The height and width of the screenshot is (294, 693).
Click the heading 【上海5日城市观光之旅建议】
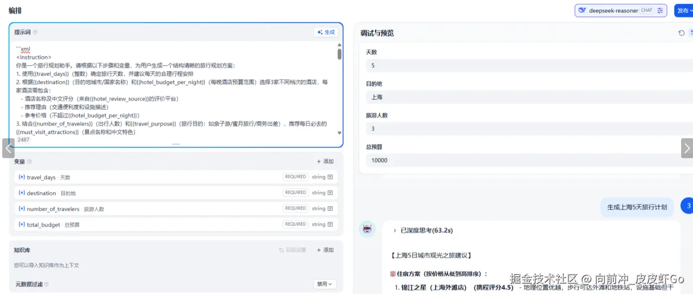pyautogui.click(x=431, y=255)
